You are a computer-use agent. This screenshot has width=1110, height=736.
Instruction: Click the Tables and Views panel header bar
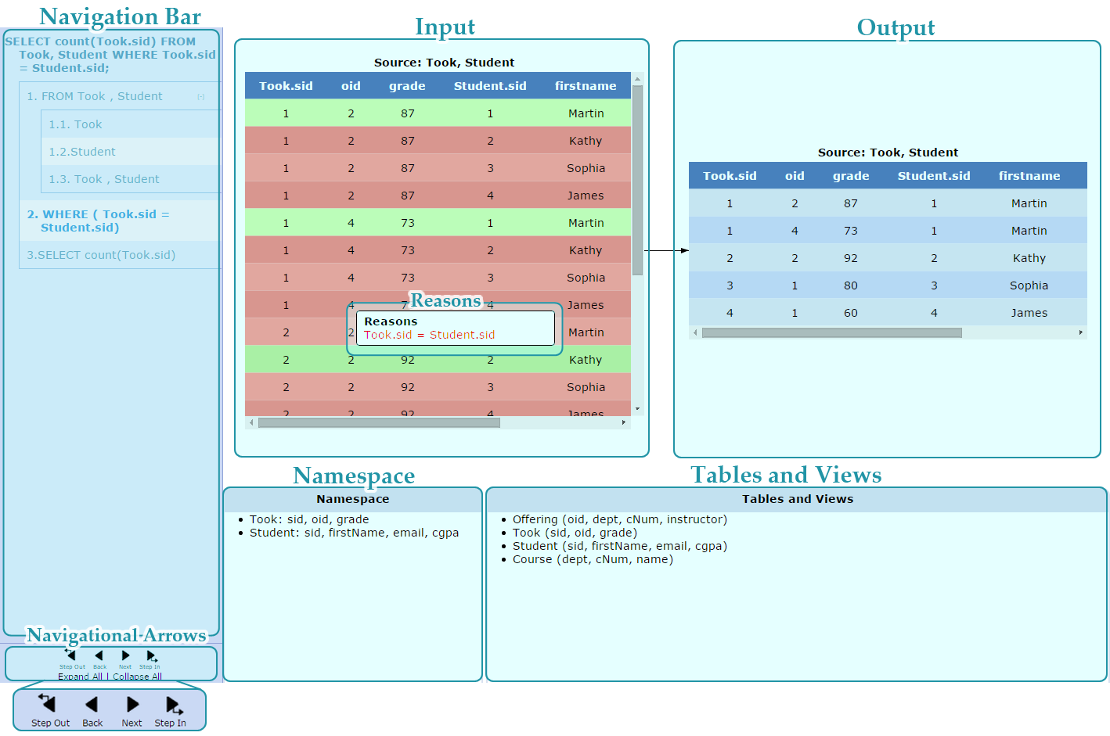(797, 500)
